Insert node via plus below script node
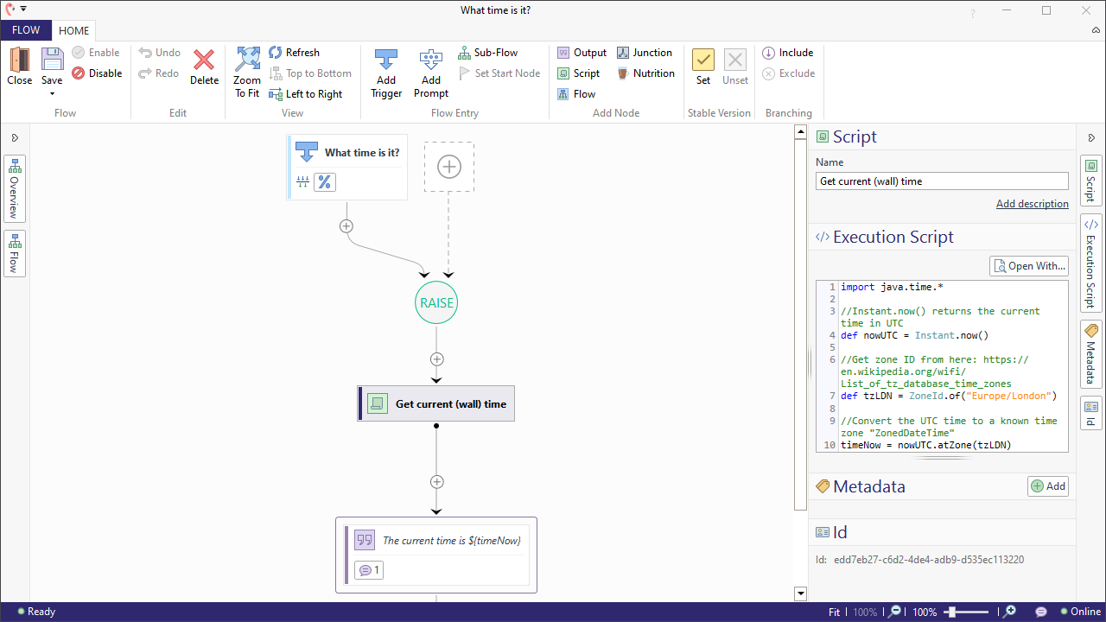This screenshot has height=622, width=1106. (436, 482)
